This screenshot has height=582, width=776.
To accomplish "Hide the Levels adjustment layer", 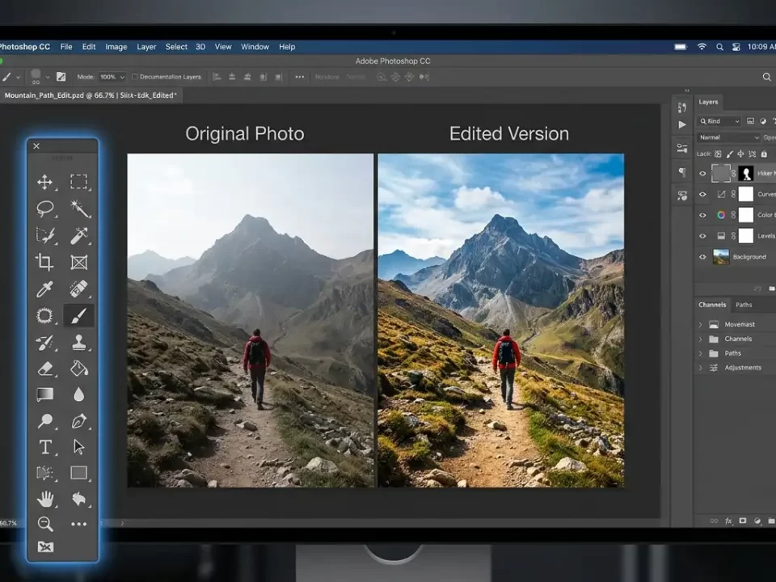I will coord(702,236).
